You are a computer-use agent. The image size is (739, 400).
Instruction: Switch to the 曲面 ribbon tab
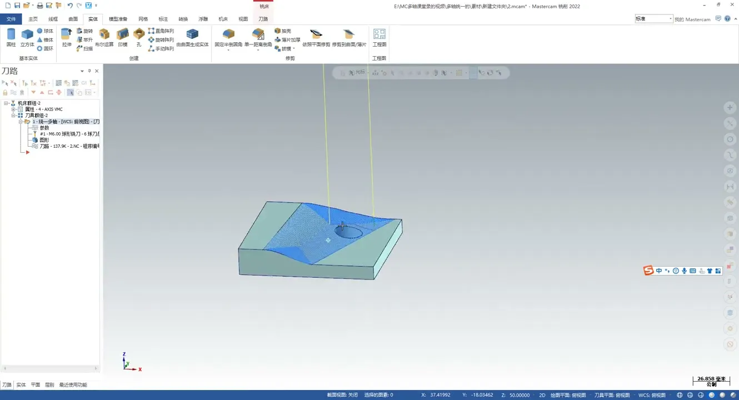73,19
